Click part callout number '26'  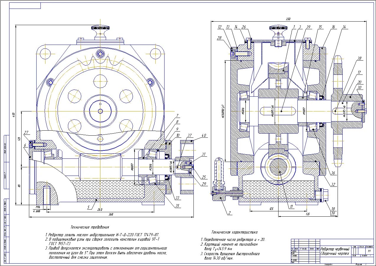tap(244, 27)
